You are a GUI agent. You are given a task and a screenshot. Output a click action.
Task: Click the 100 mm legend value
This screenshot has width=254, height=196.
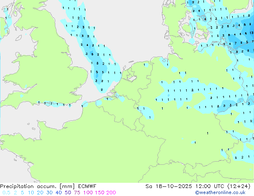click(88, 193)
